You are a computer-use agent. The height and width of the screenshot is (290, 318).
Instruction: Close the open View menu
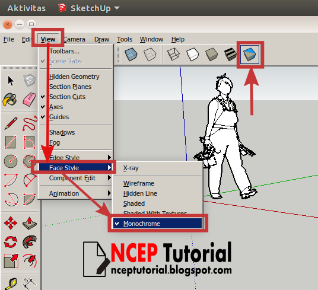(x=48, y=39)
